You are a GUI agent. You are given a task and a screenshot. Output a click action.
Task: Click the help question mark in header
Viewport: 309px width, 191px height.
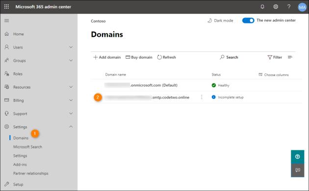[x=289, y=7]
